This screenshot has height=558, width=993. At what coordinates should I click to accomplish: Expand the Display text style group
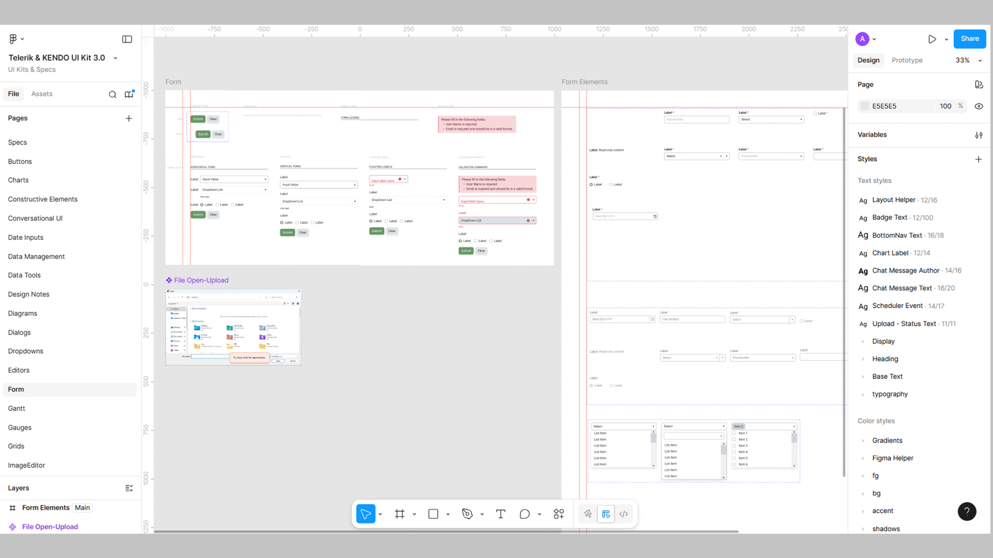click(863, 341)
